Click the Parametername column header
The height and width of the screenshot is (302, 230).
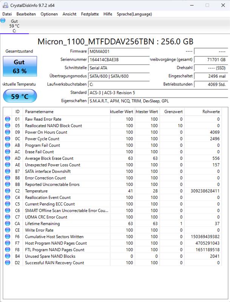coord(66,112)
